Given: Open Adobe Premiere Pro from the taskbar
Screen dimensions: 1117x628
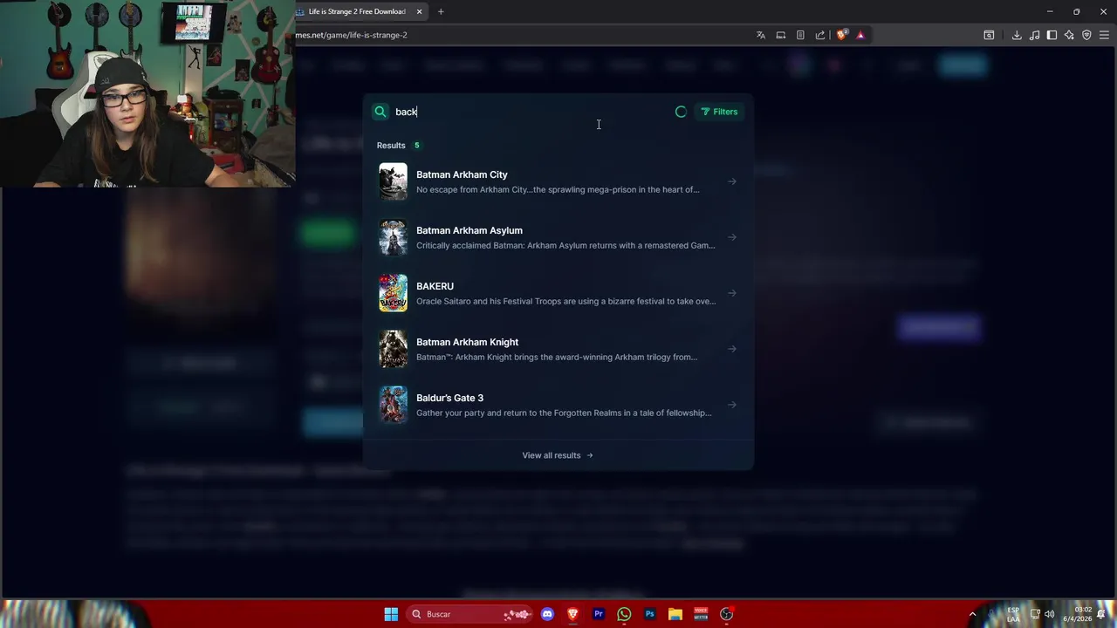Looking at the screenshot, I should (x=599, y=614).
